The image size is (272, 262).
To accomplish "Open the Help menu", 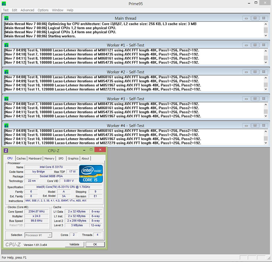I will pyautogui.click(x=70, y=10).
